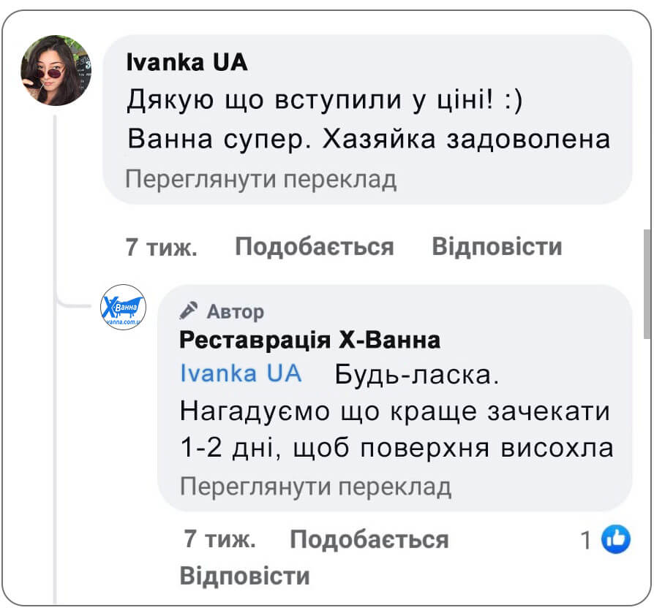Like Ivanka UA's comment via Подобається
This screenshot has height=613, width=654.
click(313, 246)
